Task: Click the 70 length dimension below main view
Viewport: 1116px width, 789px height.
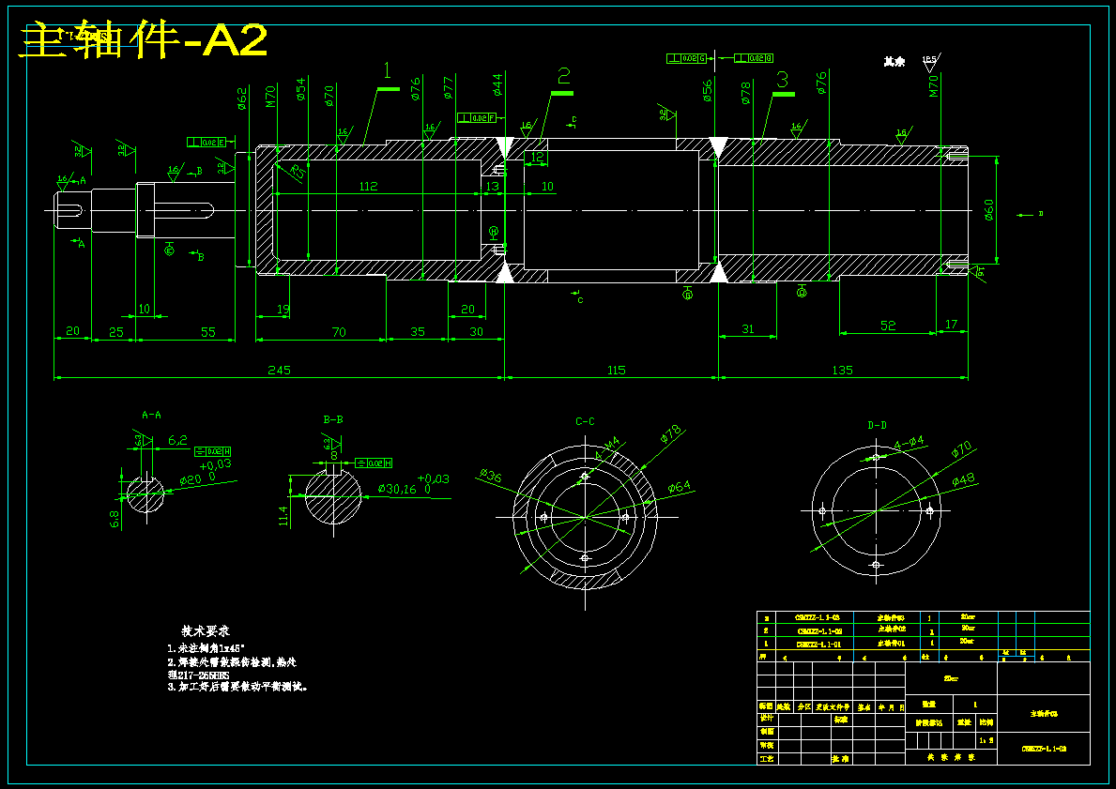Action: point(339,332)
